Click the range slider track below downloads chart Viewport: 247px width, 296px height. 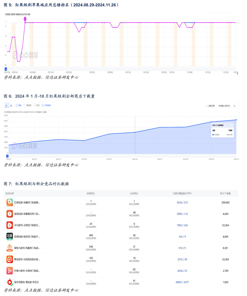coord(122,156)
